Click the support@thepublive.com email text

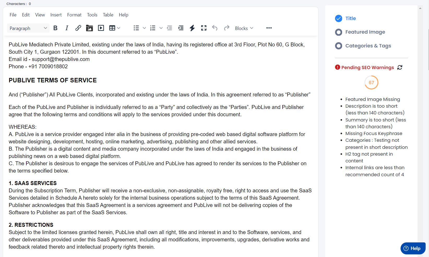coord(61,59)
